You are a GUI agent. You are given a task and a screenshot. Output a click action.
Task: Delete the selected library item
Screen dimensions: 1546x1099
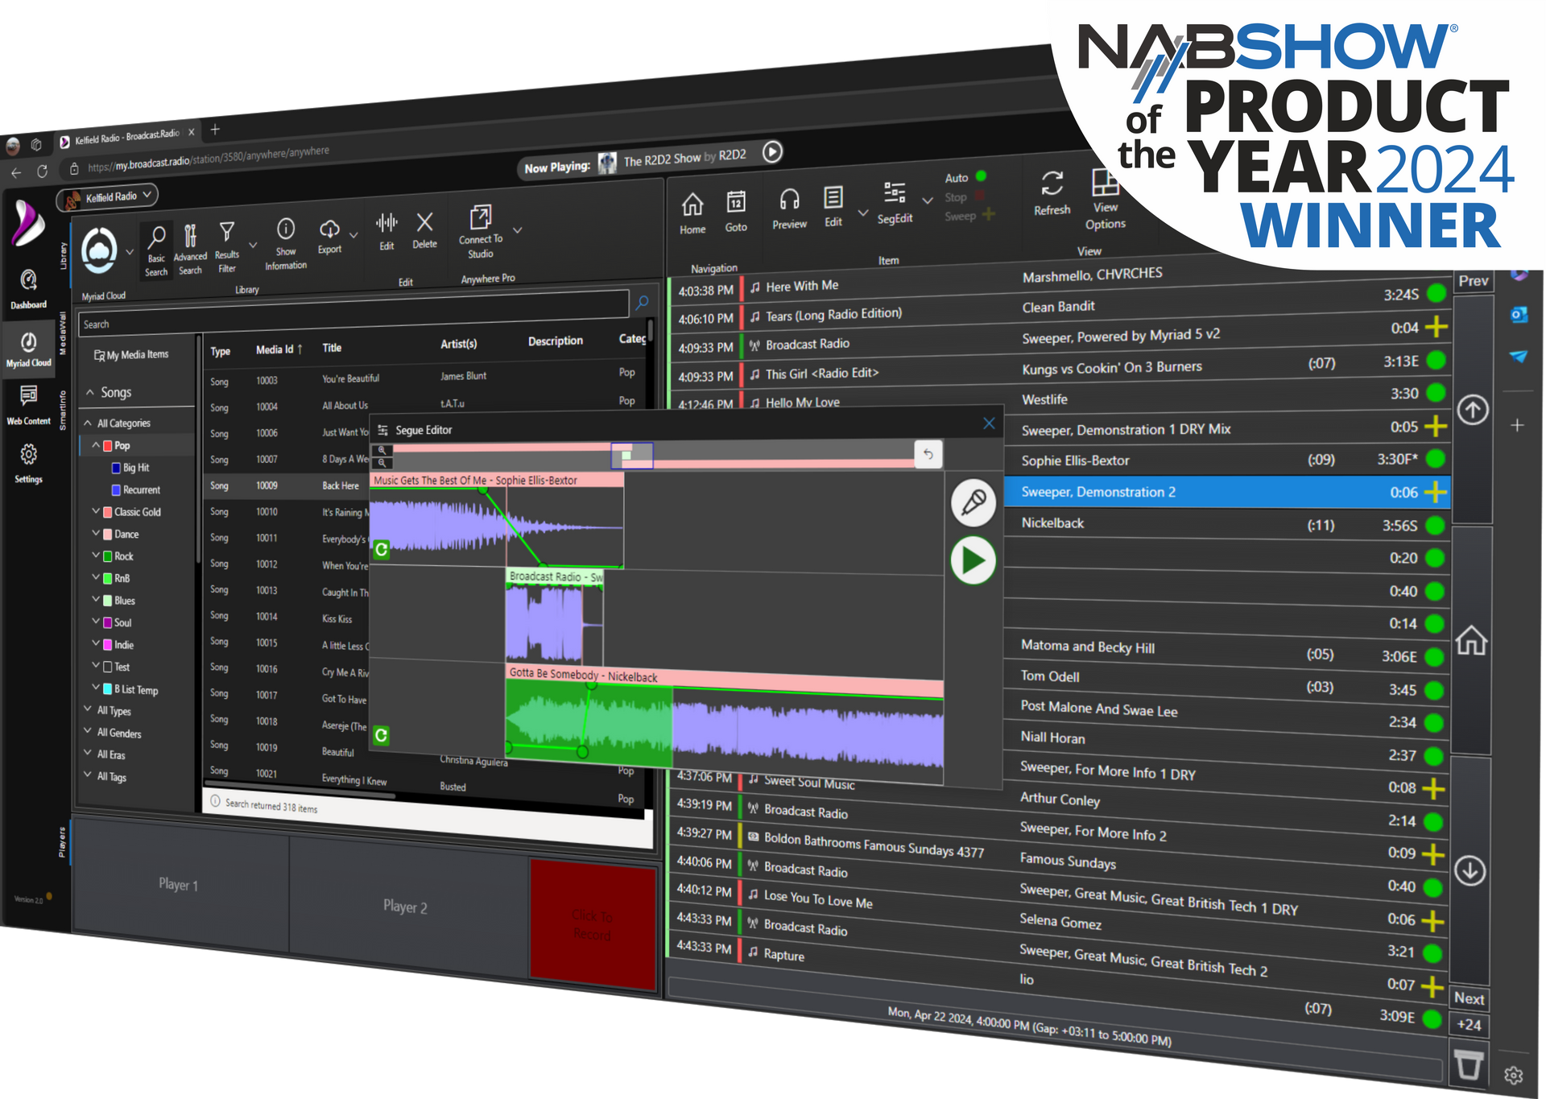(424, 230)
